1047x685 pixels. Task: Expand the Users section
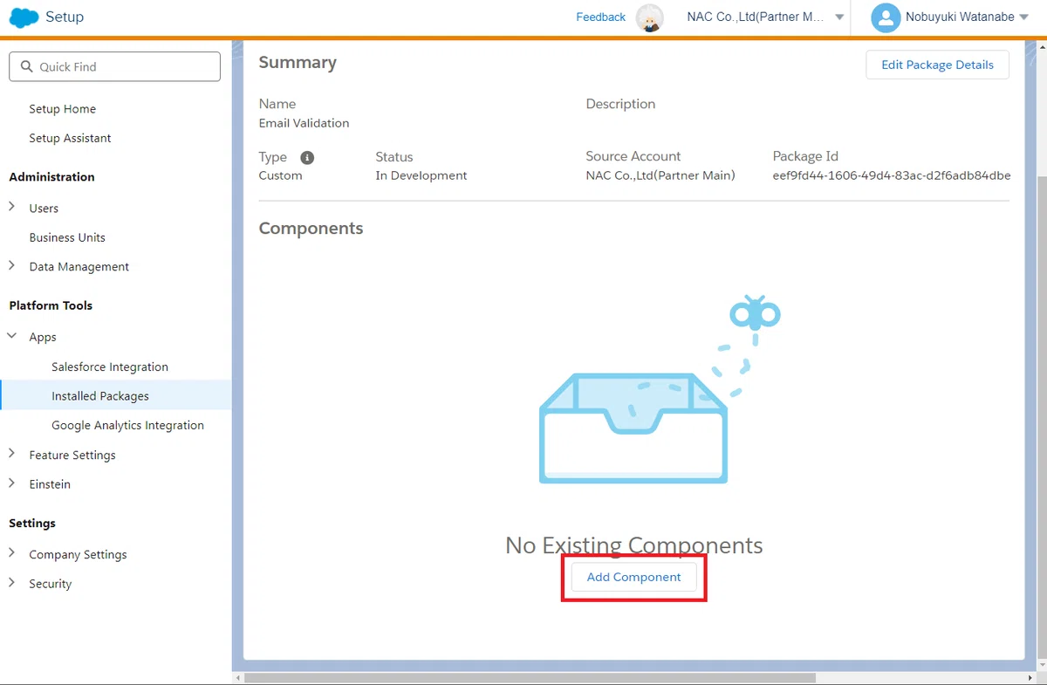pyautogui.click(x=12, y=207)
